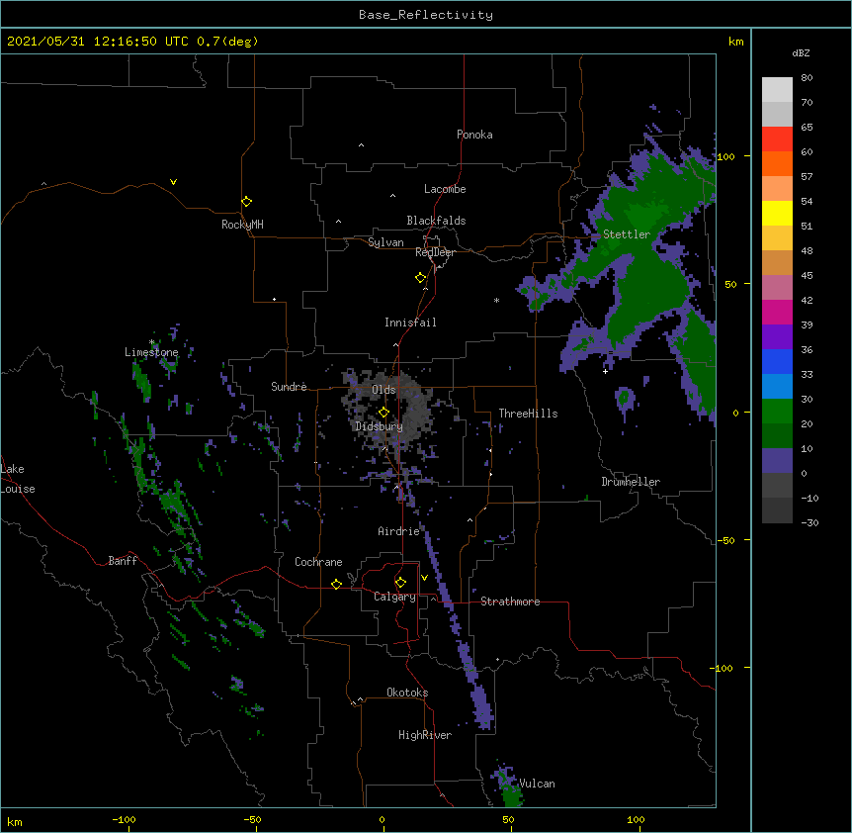The height and width of the screenshot is (833, 852).
Task: Click the Lacombe city label
Action: 445,189
